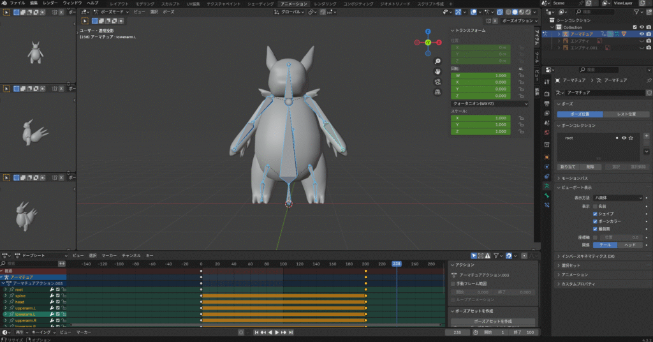Open the マーカー menu in the dope sheet header

click(x=108, y=255)
